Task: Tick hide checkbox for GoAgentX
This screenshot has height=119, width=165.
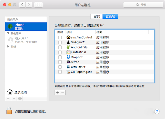Action: tap(60, 42)
